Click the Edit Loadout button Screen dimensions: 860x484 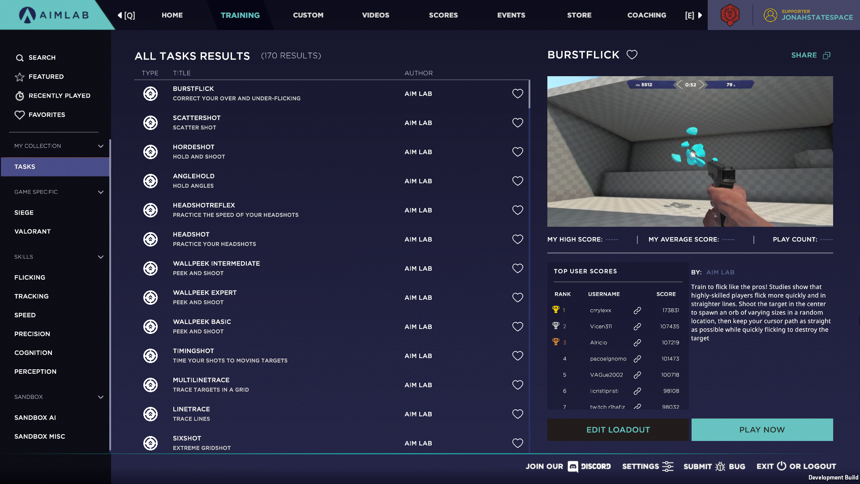pos(618,430)
